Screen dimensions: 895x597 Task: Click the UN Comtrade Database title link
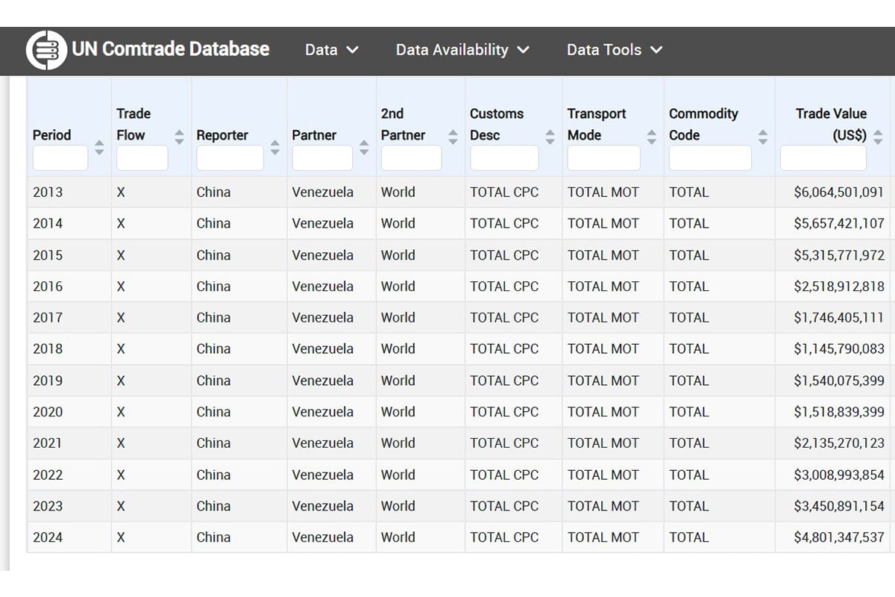pyautogui.click(x=171, y=49)
